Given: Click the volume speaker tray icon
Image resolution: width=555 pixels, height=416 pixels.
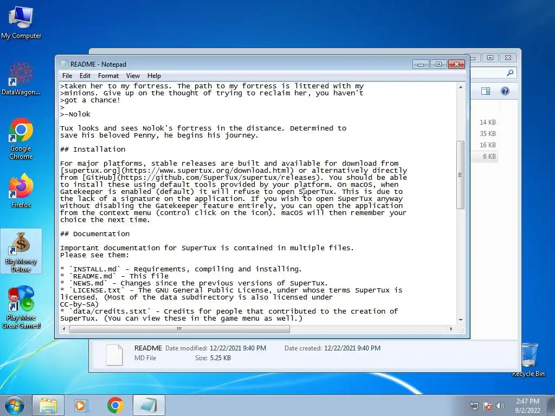Looking at the screenshot, I should click(x=500, y=406).
